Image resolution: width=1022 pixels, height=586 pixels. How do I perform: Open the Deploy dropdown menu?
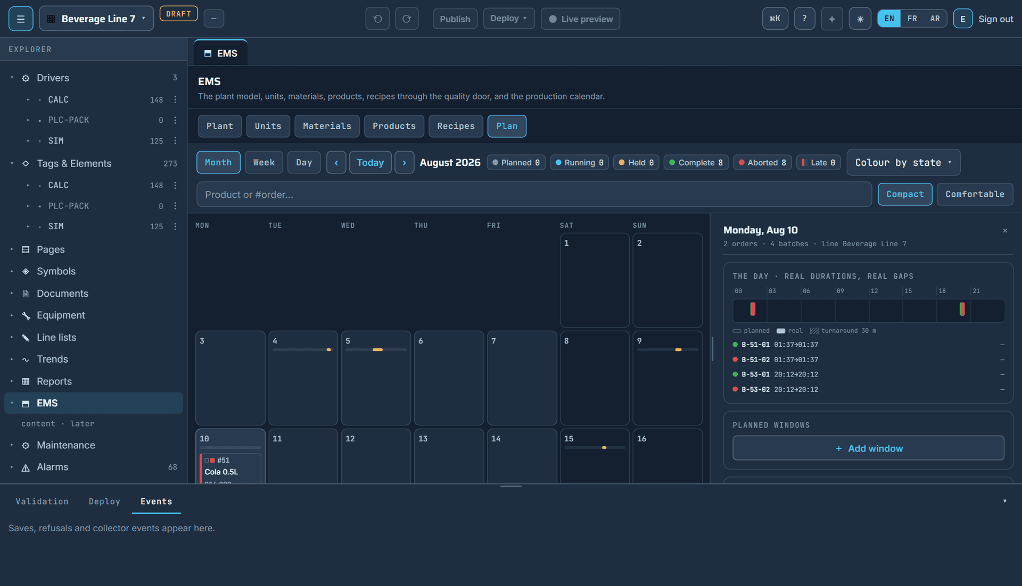click(x=509, y=19)
